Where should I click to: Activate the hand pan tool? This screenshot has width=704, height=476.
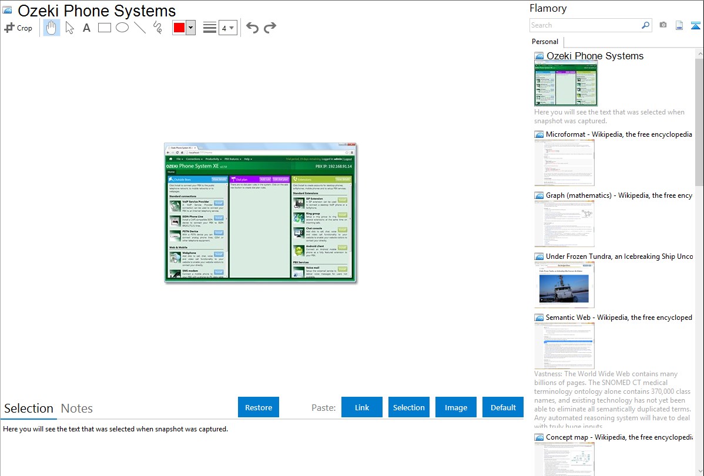click(x=52, y=28)
